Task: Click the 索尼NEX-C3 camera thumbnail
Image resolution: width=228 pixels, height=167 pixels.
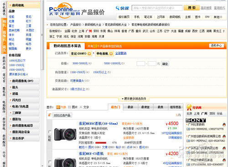Action: coord(65,162)
